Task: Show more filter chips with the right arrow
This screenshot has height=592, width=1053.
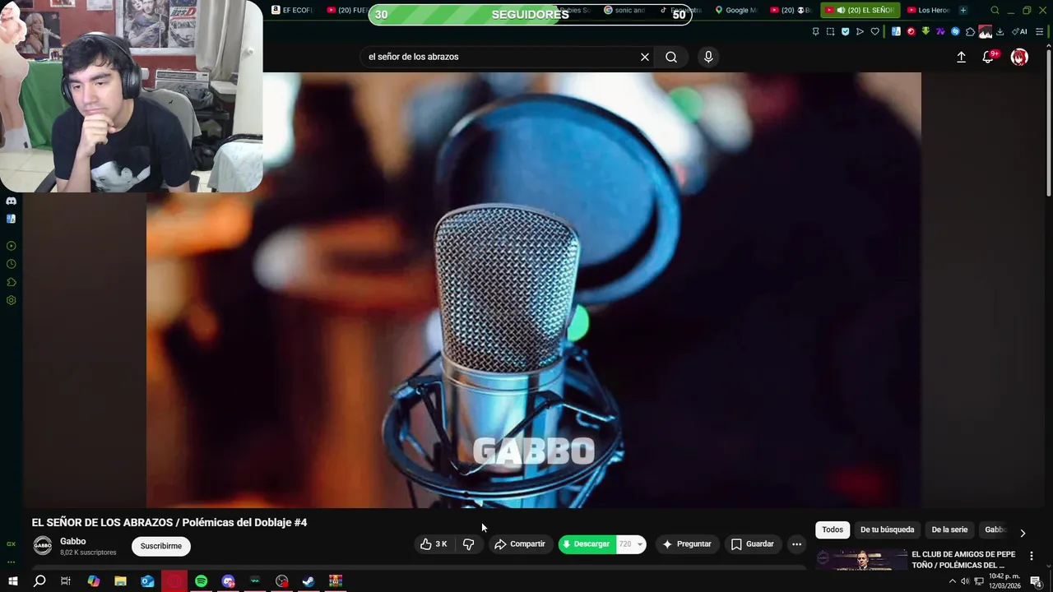Action: click(1023, 533)
